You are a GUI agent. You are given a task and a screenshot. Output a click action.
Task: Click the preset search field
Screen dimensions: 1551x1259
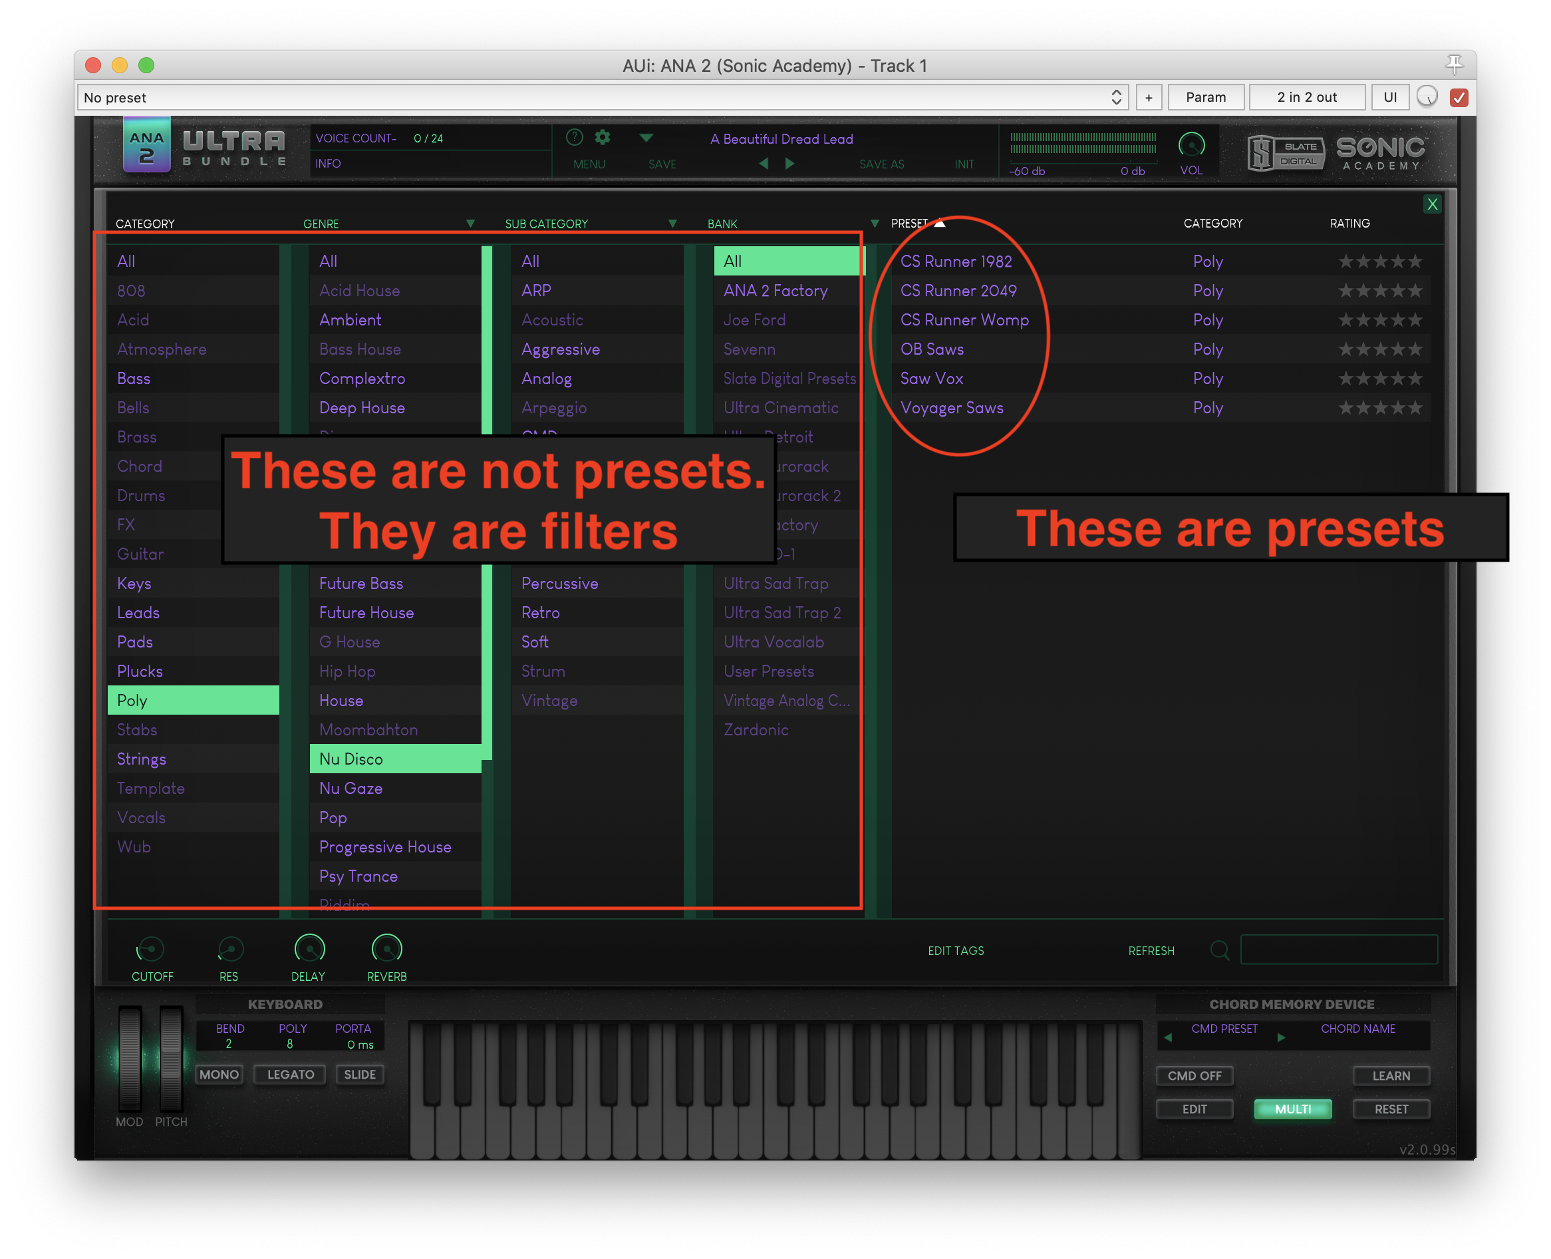1339,950
